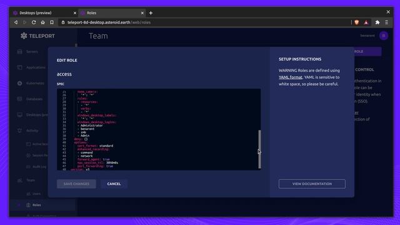400x225 pixels.
Task: Click the Activity sidebar icon
Action: 19,131
